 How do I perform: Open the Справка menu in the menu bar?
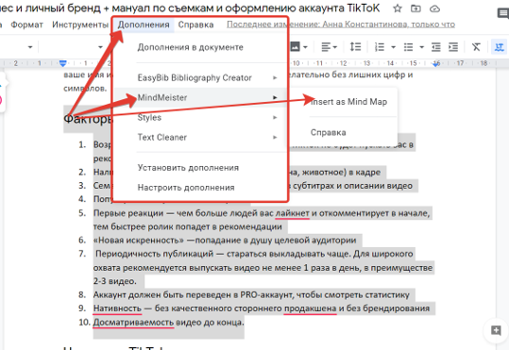pyautogui.click(x=195, y=25)
